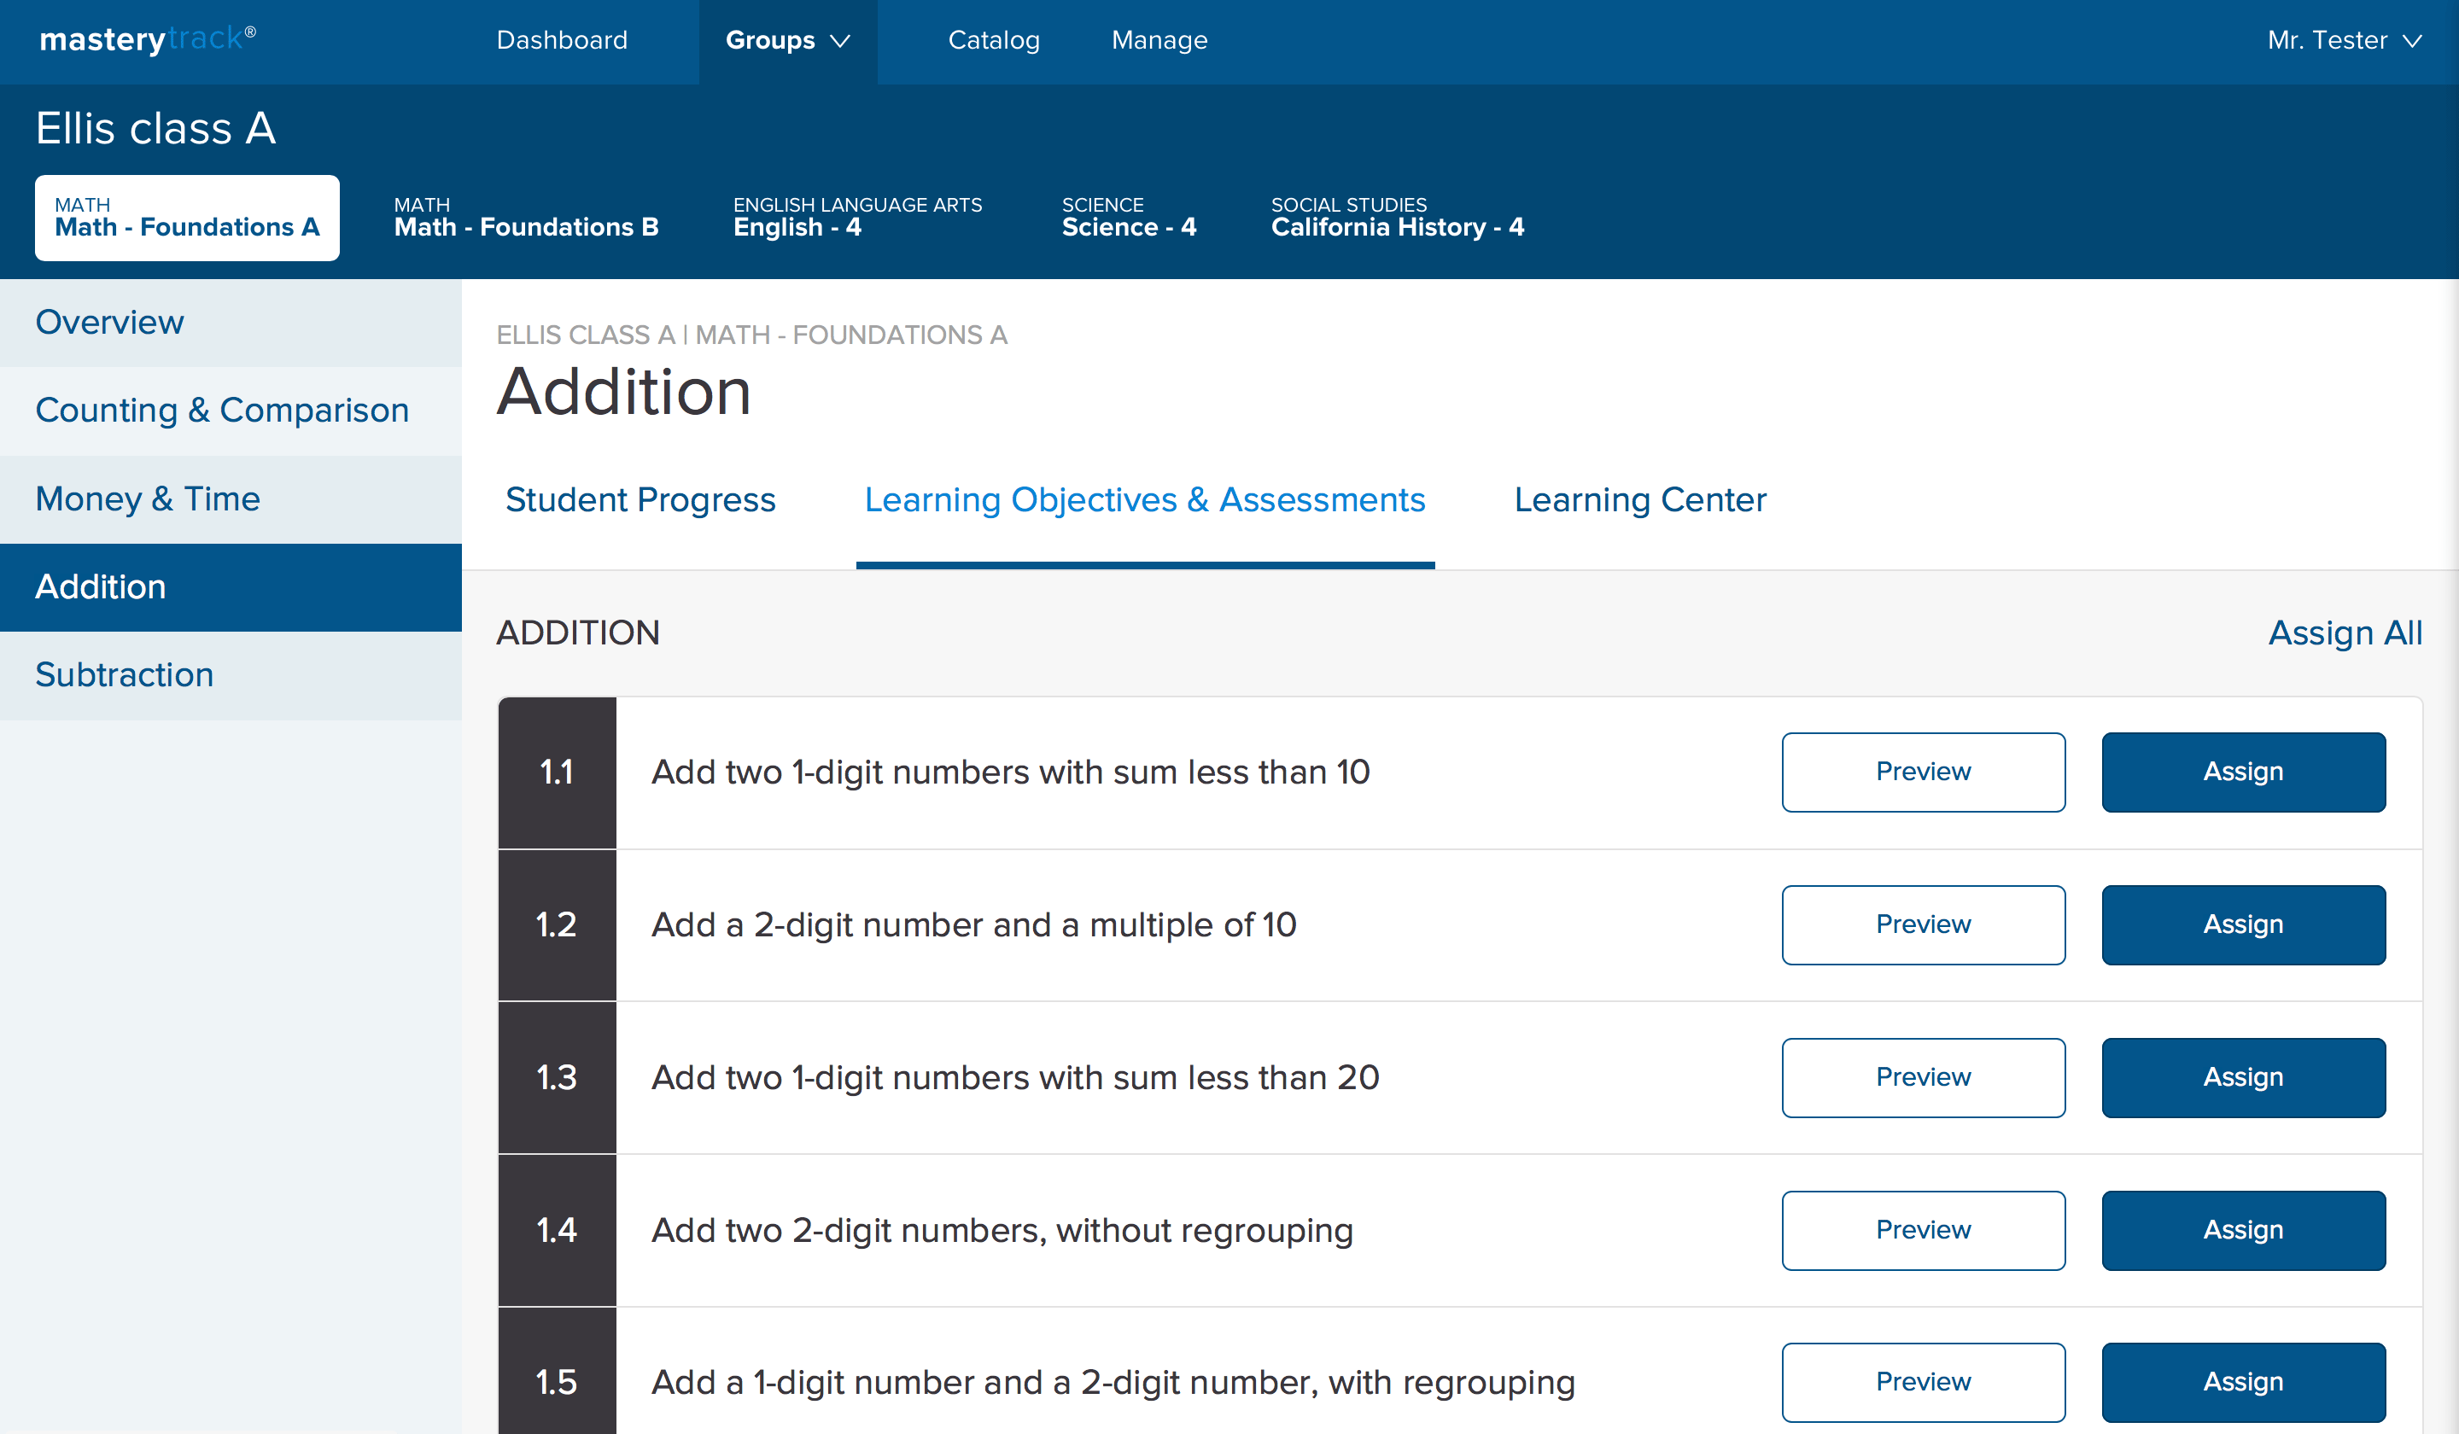
Task: Select the Science - 4 course tab
Action: (1128, 218)
